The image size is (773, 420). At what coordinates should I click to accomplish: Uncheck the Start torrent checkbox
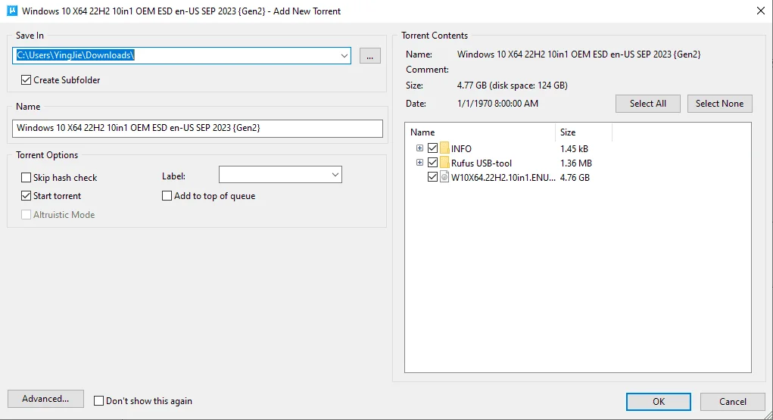coord(26,196)
